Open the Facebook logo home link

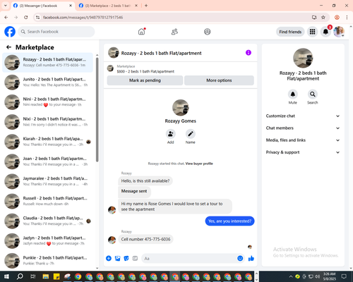[x=10, y=32]
